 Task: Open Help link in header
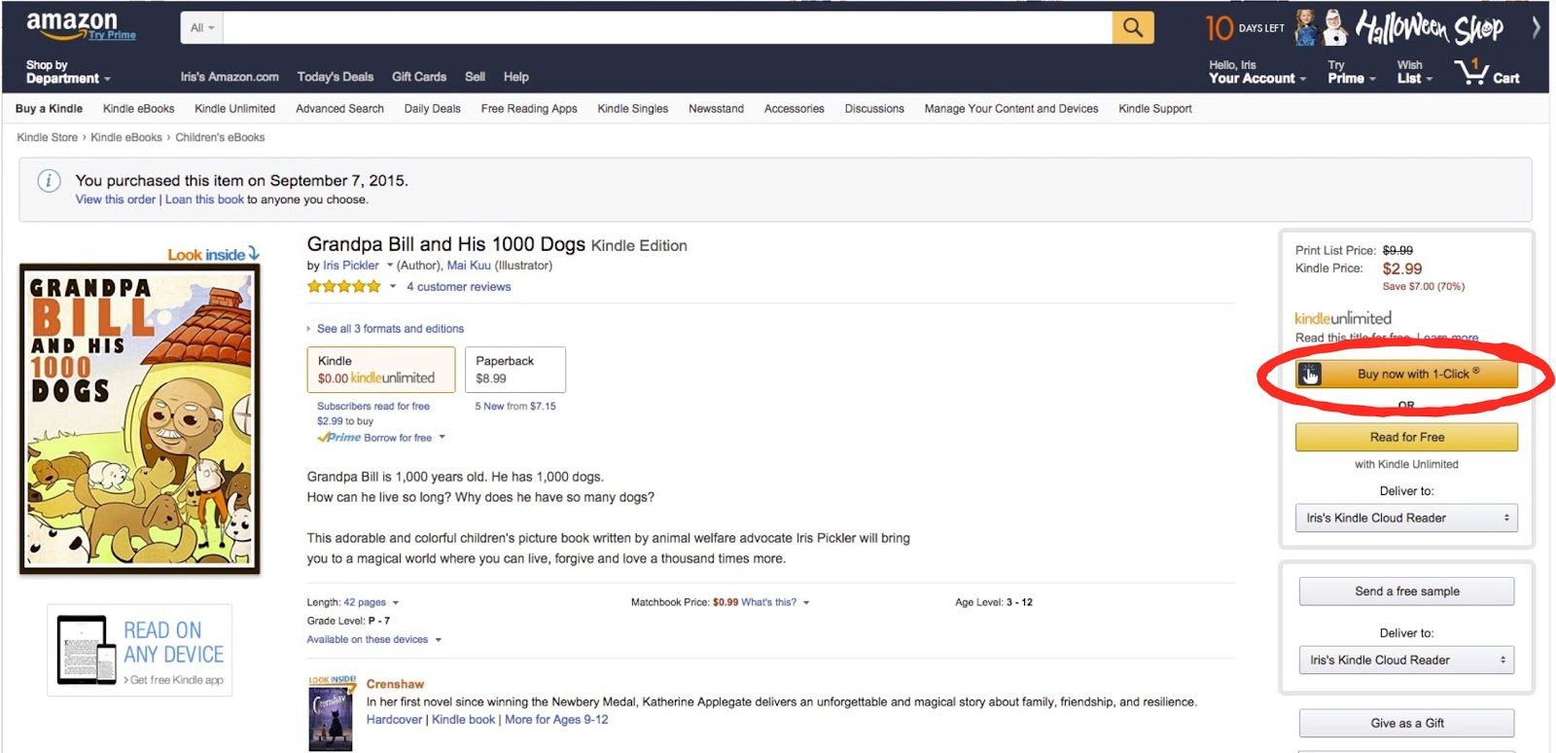point(516,77)
